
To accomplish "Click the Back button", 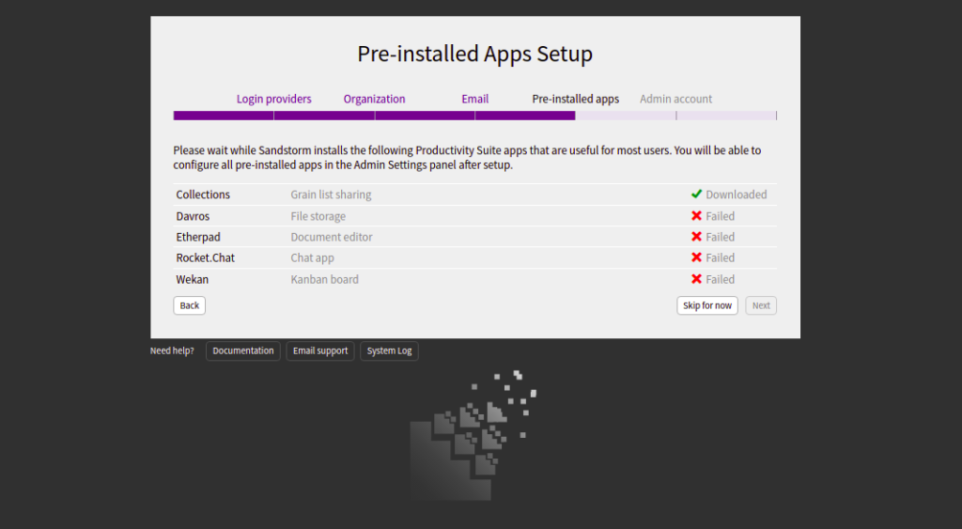I will [190, 305].
